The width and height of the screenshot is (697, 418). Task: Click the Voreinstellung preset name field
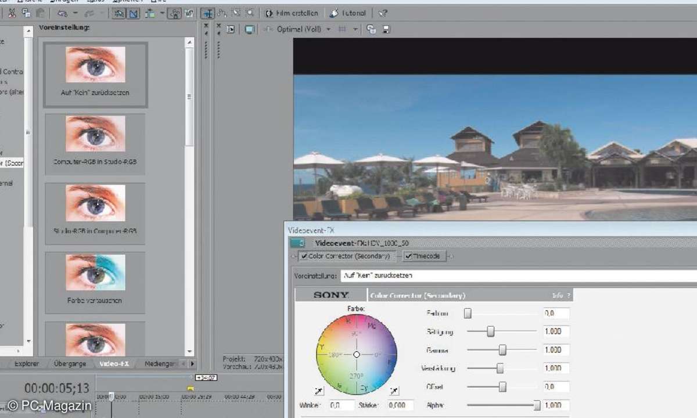pos(519,276)
